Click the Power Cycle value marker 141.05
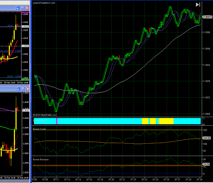 click(207, 138)
